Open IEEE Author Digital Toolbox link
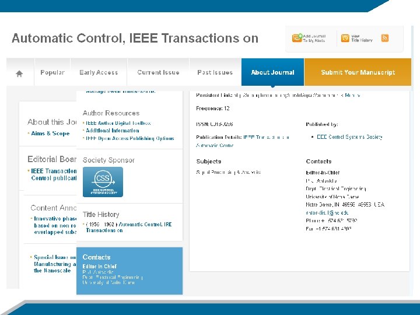 [118, 123]
